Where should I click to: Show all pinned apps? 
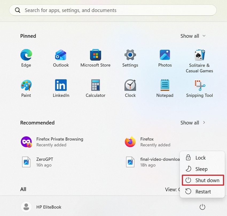193,36
